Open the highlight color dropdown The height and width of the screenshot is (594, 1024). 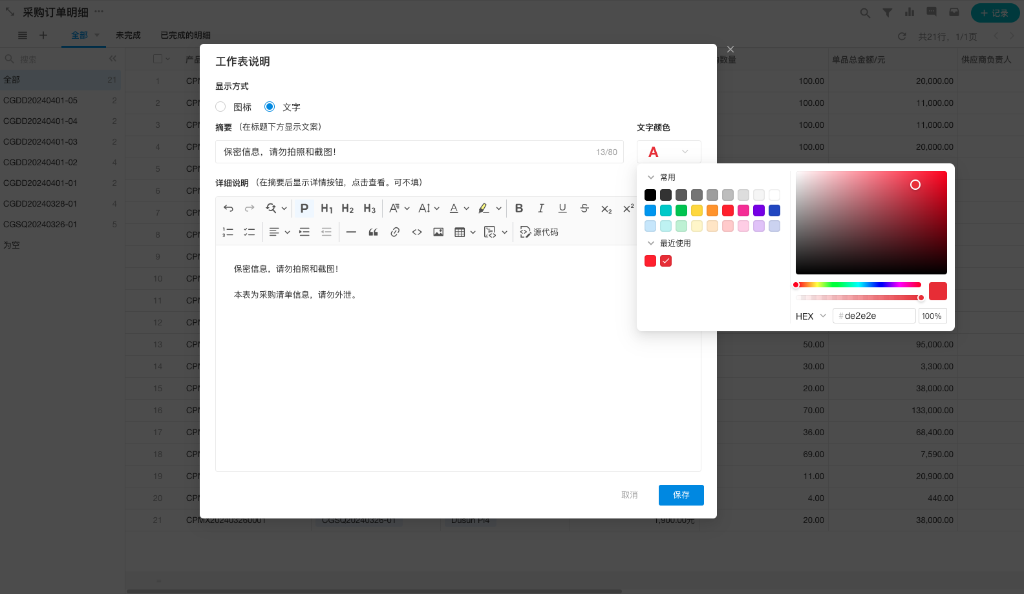click(x=490, y=209)
